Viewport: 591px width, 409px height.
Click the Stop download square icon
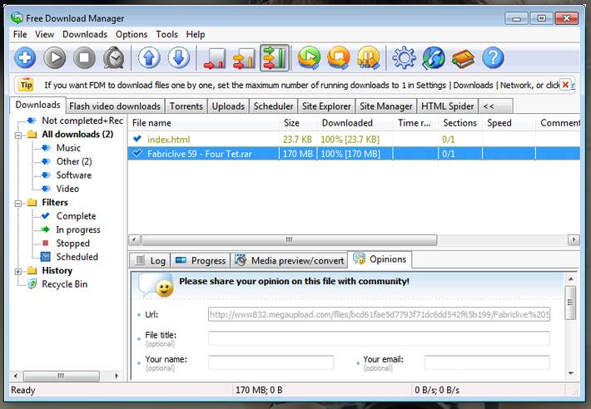tap(84, 58)
